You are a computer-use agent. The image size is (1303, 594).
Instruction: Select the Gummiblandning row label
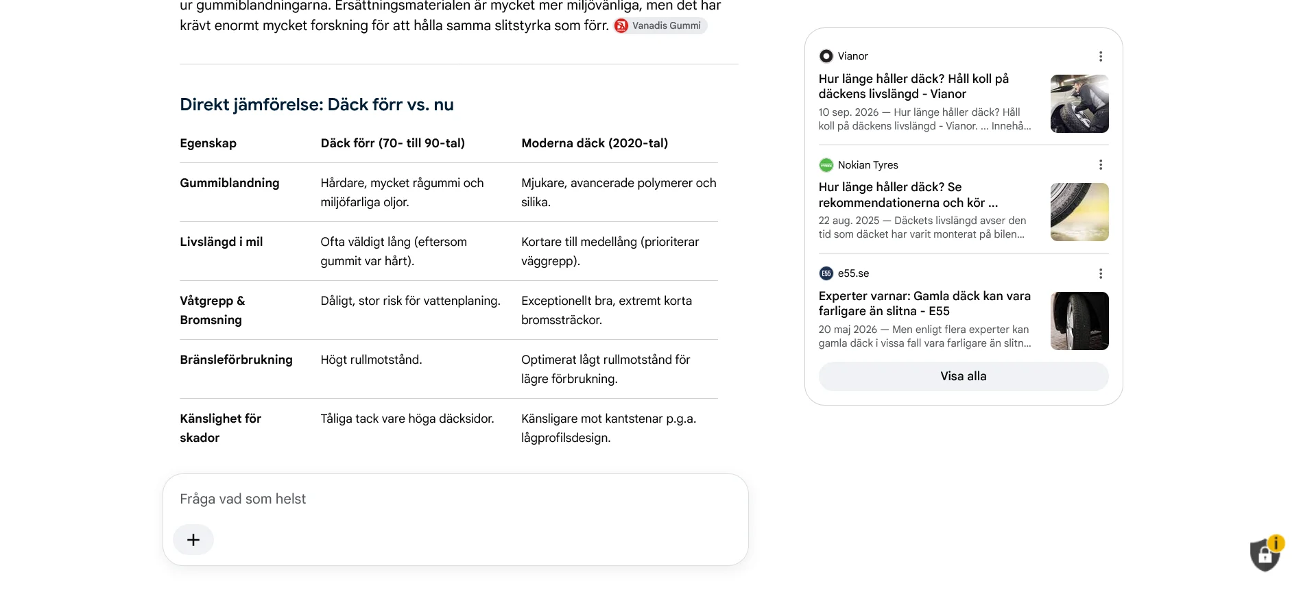tap(230, 183)
